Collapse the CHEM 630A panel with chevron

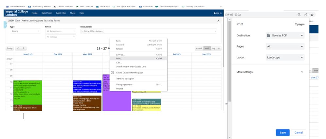coord(218,21)
